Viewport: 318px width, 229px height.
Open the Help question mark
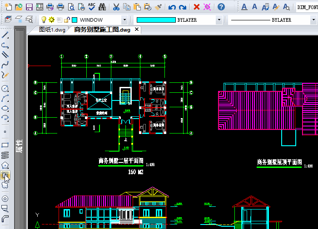coord(221,7)
